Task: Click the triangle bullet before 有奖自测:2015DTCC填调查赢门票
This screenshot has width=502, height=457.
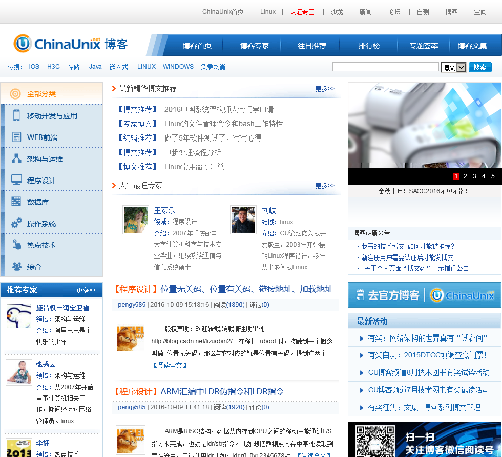Action: tap(362, 355)
